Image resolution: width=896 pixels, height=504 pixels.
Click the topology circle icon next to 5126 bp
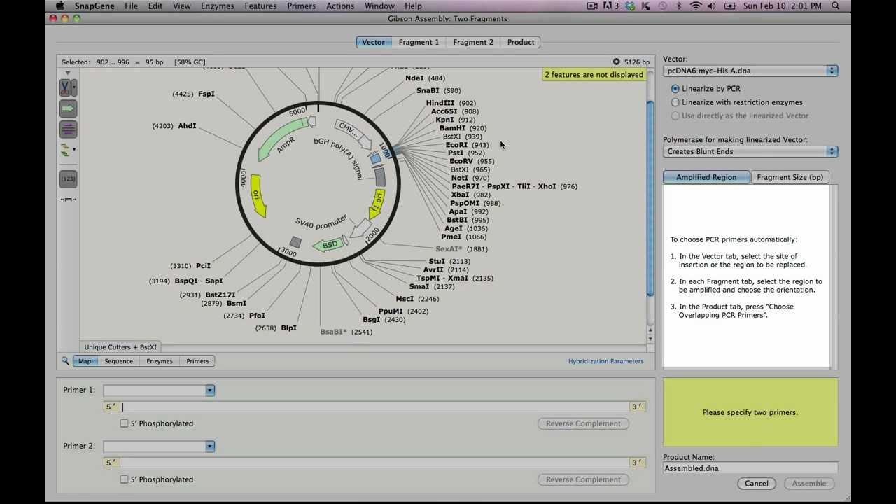[616, 62]
